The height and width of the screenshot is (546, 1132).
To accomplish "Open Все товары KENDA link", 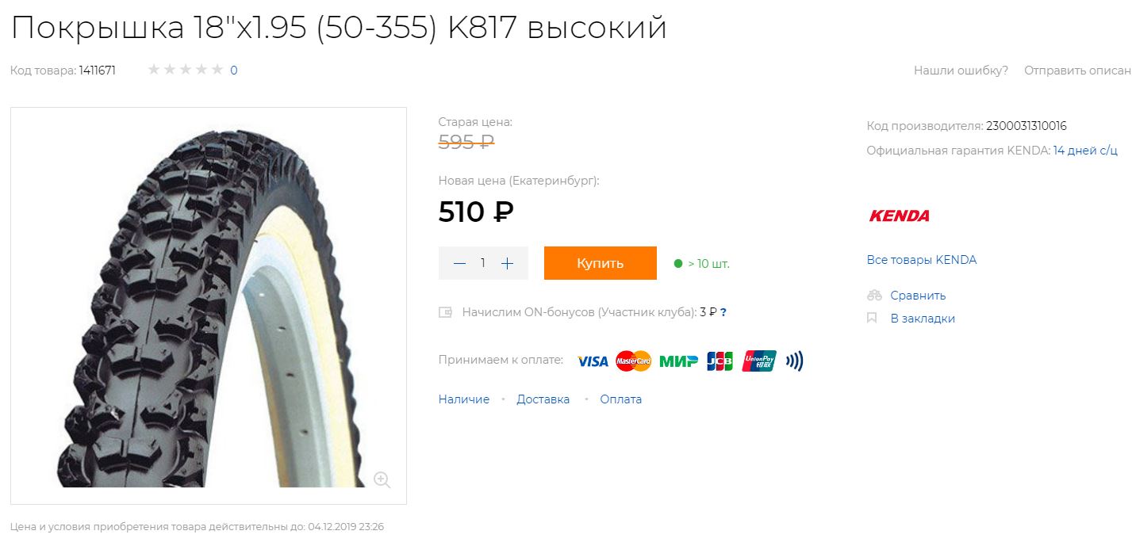I will tap(922, 260).
